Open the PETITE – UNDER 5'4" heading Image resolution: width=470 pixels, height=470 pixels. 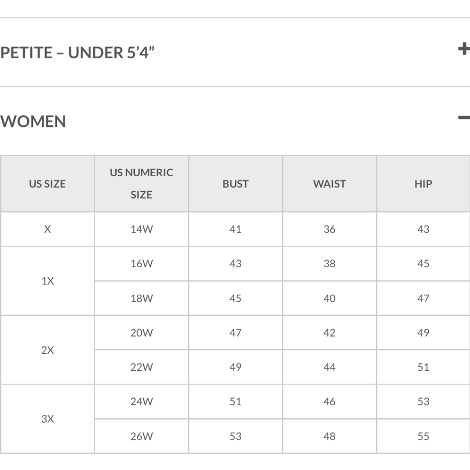tap(78, 53)
